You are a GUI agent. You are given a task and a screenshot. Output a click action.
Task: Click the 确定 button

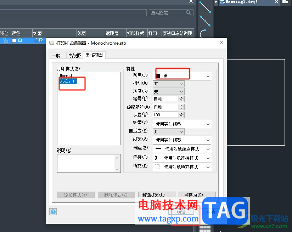[x=181, y=212]
